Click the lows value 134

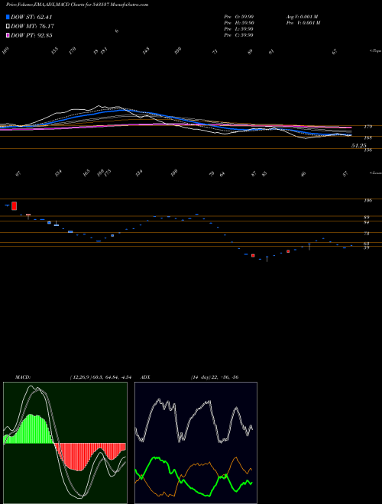click(x=138, y=173)
